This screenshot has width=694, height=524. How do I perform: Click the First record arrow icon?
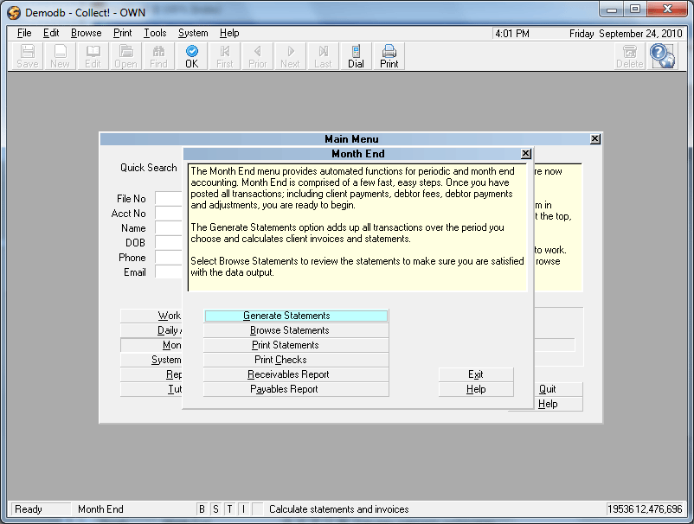point(224,56)
